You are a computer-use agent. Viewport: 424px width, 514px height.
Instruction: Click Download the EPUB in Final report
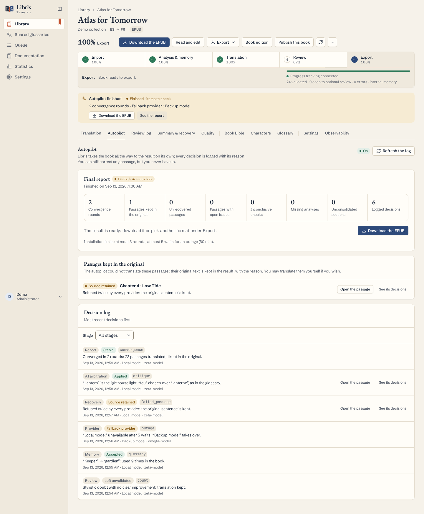click(x=383, y=231)
